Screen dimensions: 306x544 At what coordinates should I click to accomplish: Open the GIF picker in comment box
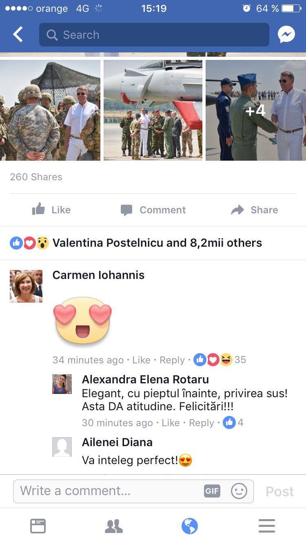[212, 491]
